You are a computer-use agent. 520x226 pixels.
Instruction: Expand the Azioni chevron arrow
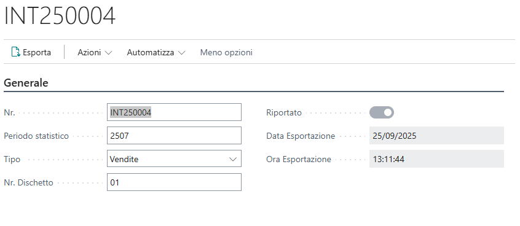click(108, 53)
